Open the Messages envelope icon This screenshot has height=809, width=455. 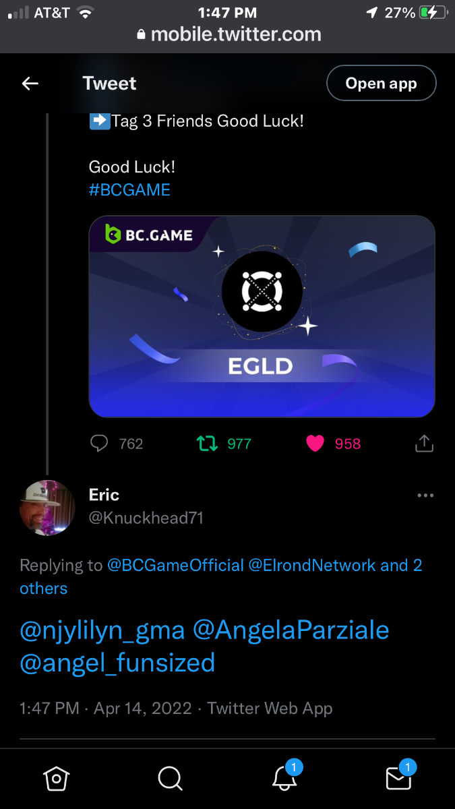pos(398,779)
